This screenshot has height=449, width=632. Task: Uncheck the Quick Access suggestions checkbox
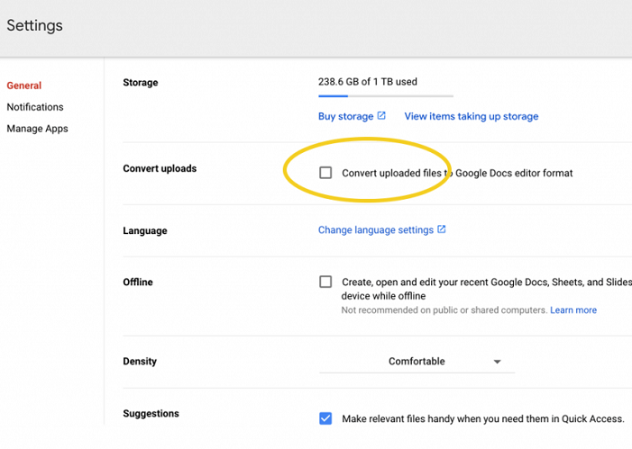[x=325, y=418]
